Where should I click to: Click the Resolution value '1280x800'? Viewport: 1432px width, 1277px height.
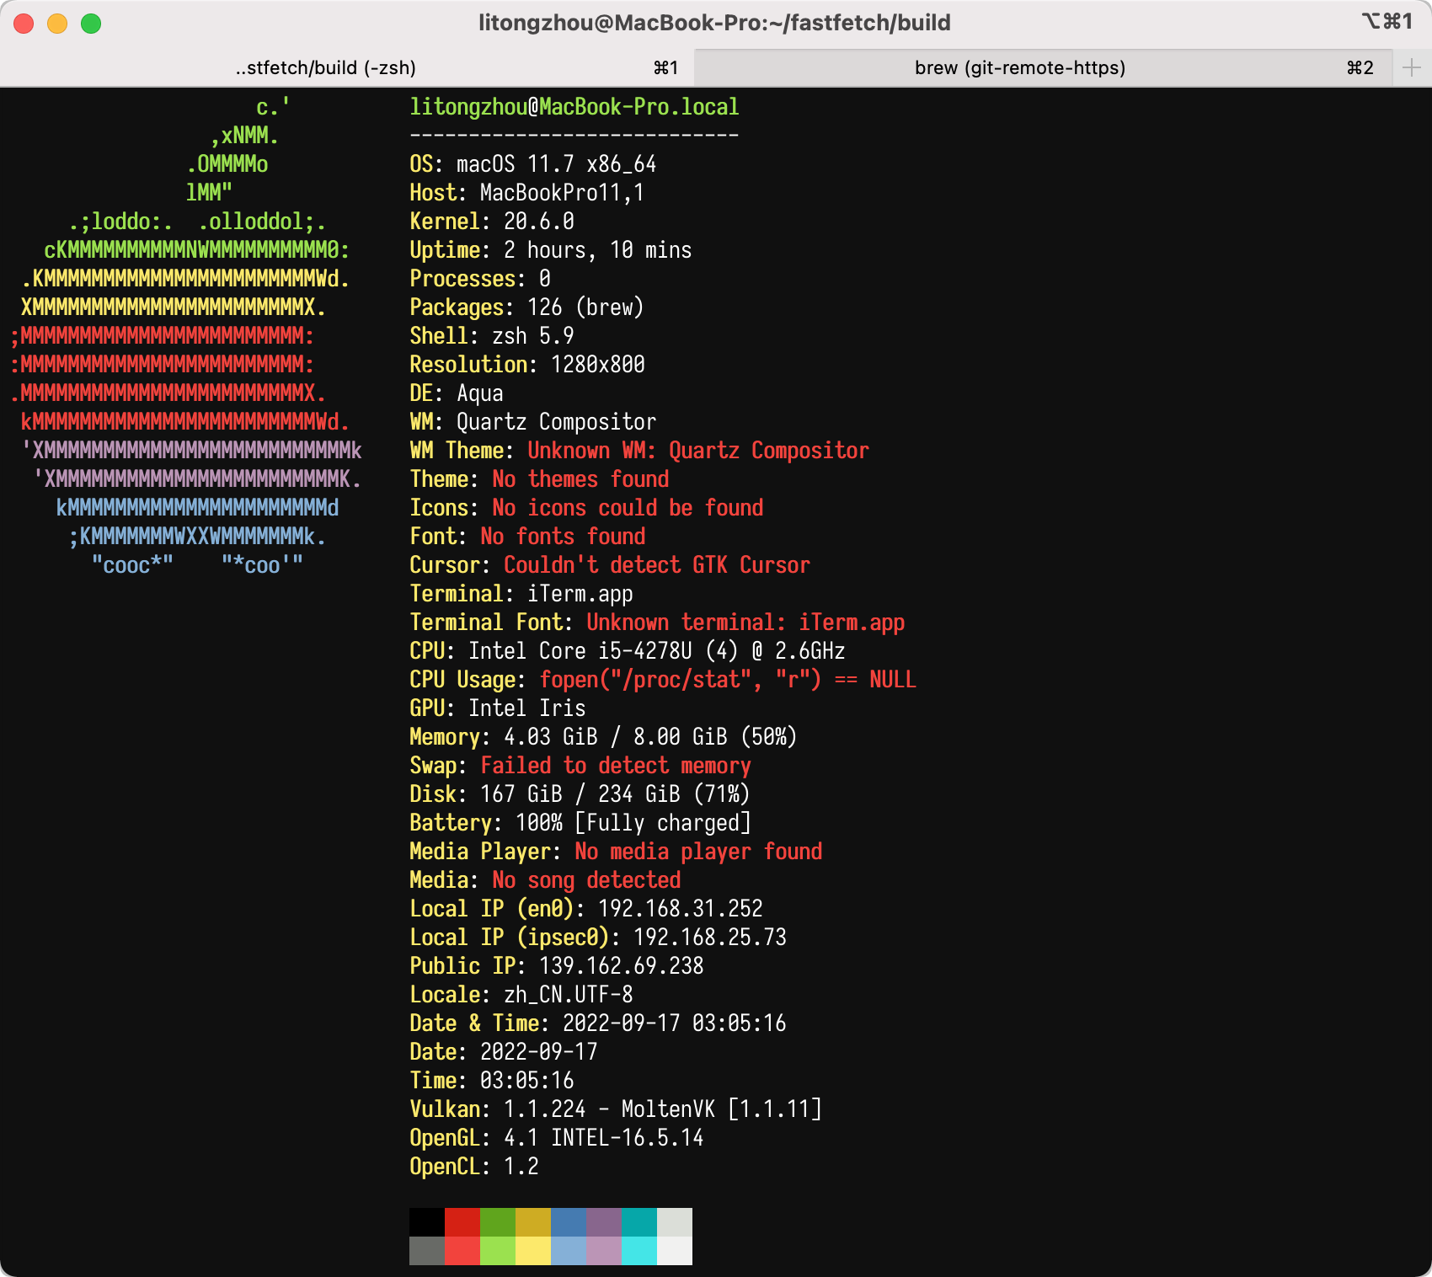coord(598,365)
